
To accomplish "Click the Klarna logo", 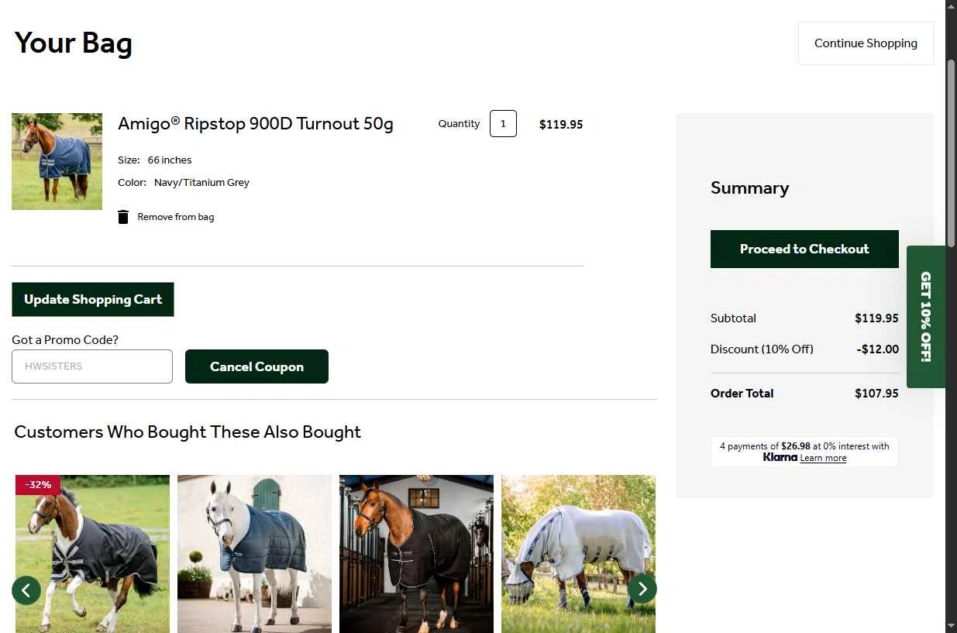I will point(780,457).
